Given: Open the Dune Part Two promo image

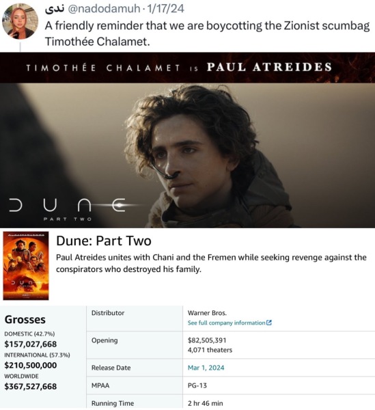Looking at the screenshot, I should tap(187, 140).
